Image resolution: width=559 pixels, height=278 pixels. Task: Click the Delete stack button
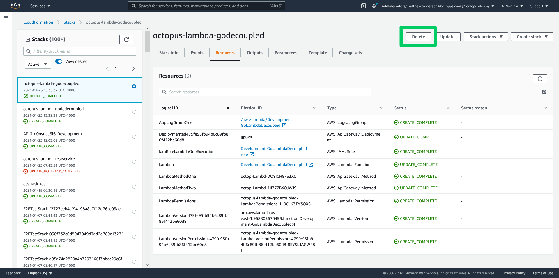tap(418, 37)
